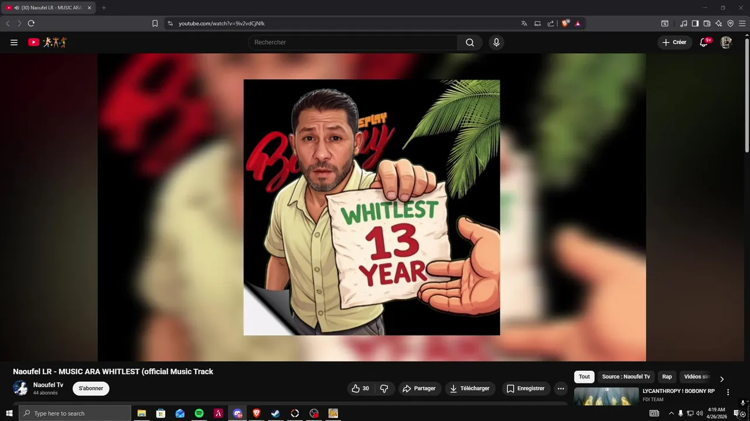The width and height of the screenshot is (750, 421).
Task: Open the browser main menu
Action: [x=742, y=23]
